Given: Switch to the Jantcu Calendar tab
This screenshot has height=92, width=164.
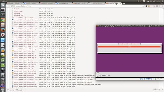Looking at the screenshot, I should [x=31, y=3].
